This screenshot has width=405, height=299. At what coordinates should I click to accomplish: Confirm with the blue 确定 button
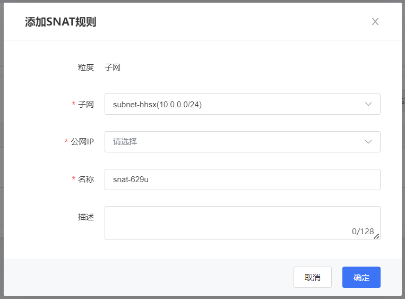361,277
